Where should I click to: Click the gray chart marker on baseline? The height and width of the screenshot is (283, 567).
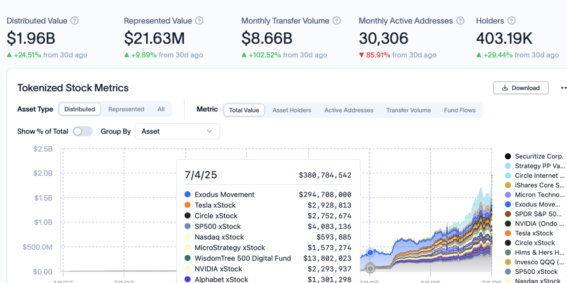[x=370, y=268]
